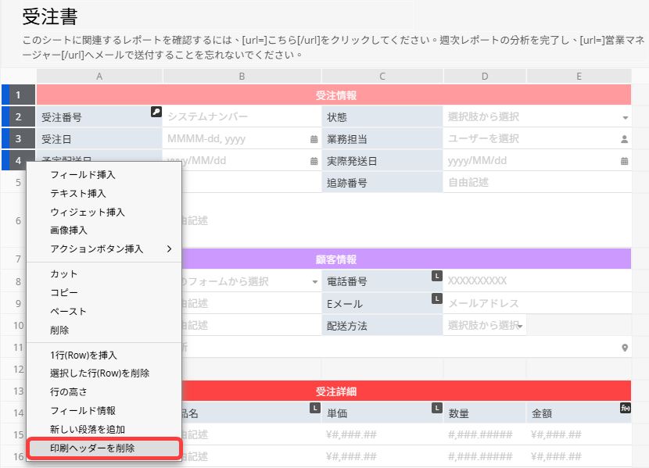This screenshot has width=649, height=468.
Task: Open the 配送方法 dropdown arrow
Action: tap(519, 326)
